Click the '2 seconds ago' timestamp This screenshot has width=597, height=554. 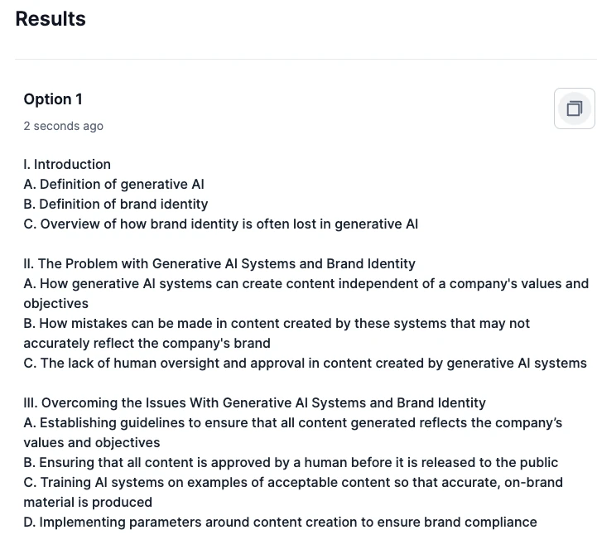click(x=63, y=126)
